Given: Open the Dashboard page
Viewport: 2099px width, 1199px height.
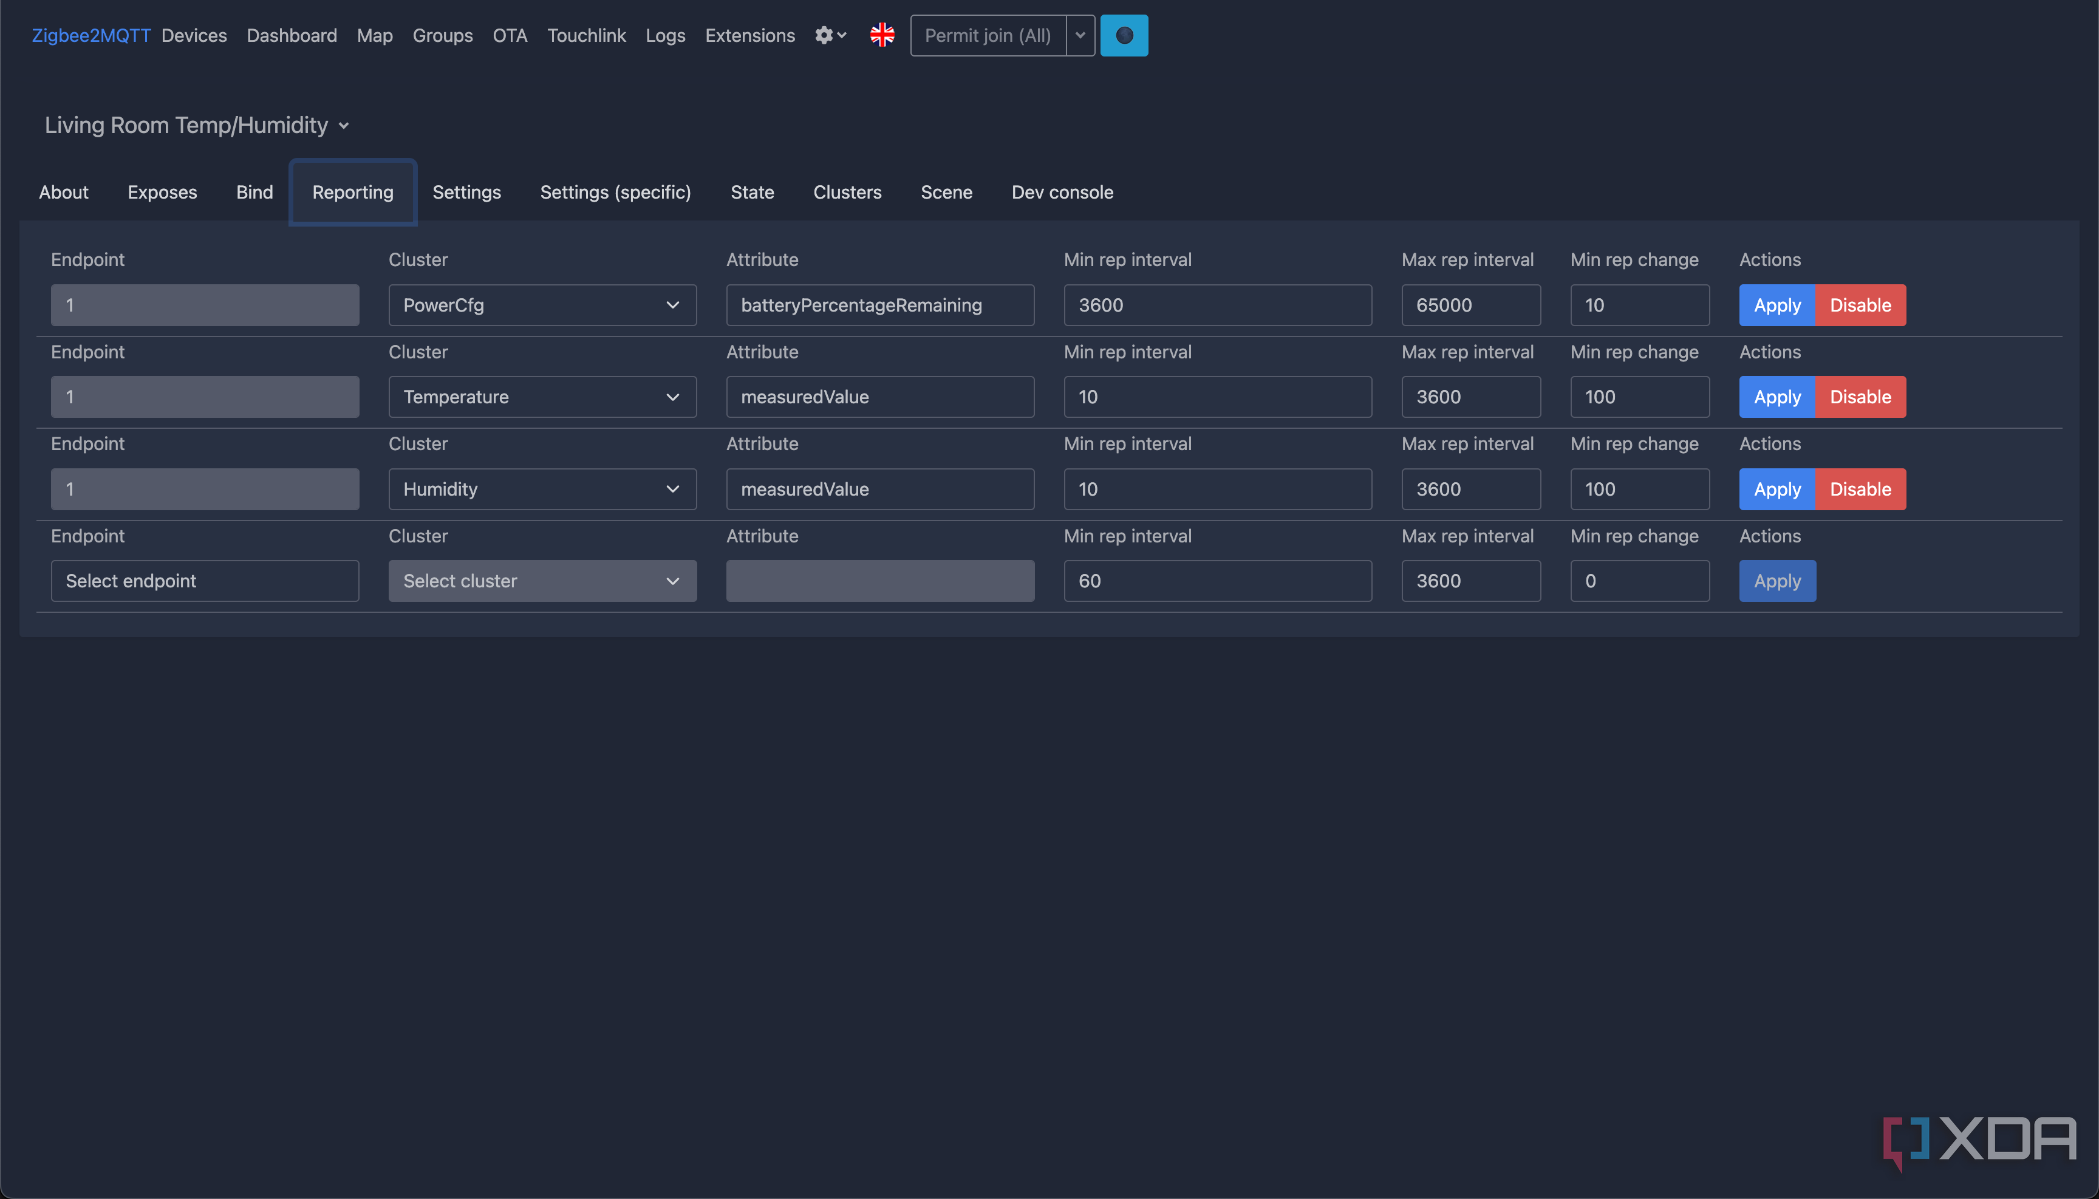Looking at the screenshot, I should 292,35.
